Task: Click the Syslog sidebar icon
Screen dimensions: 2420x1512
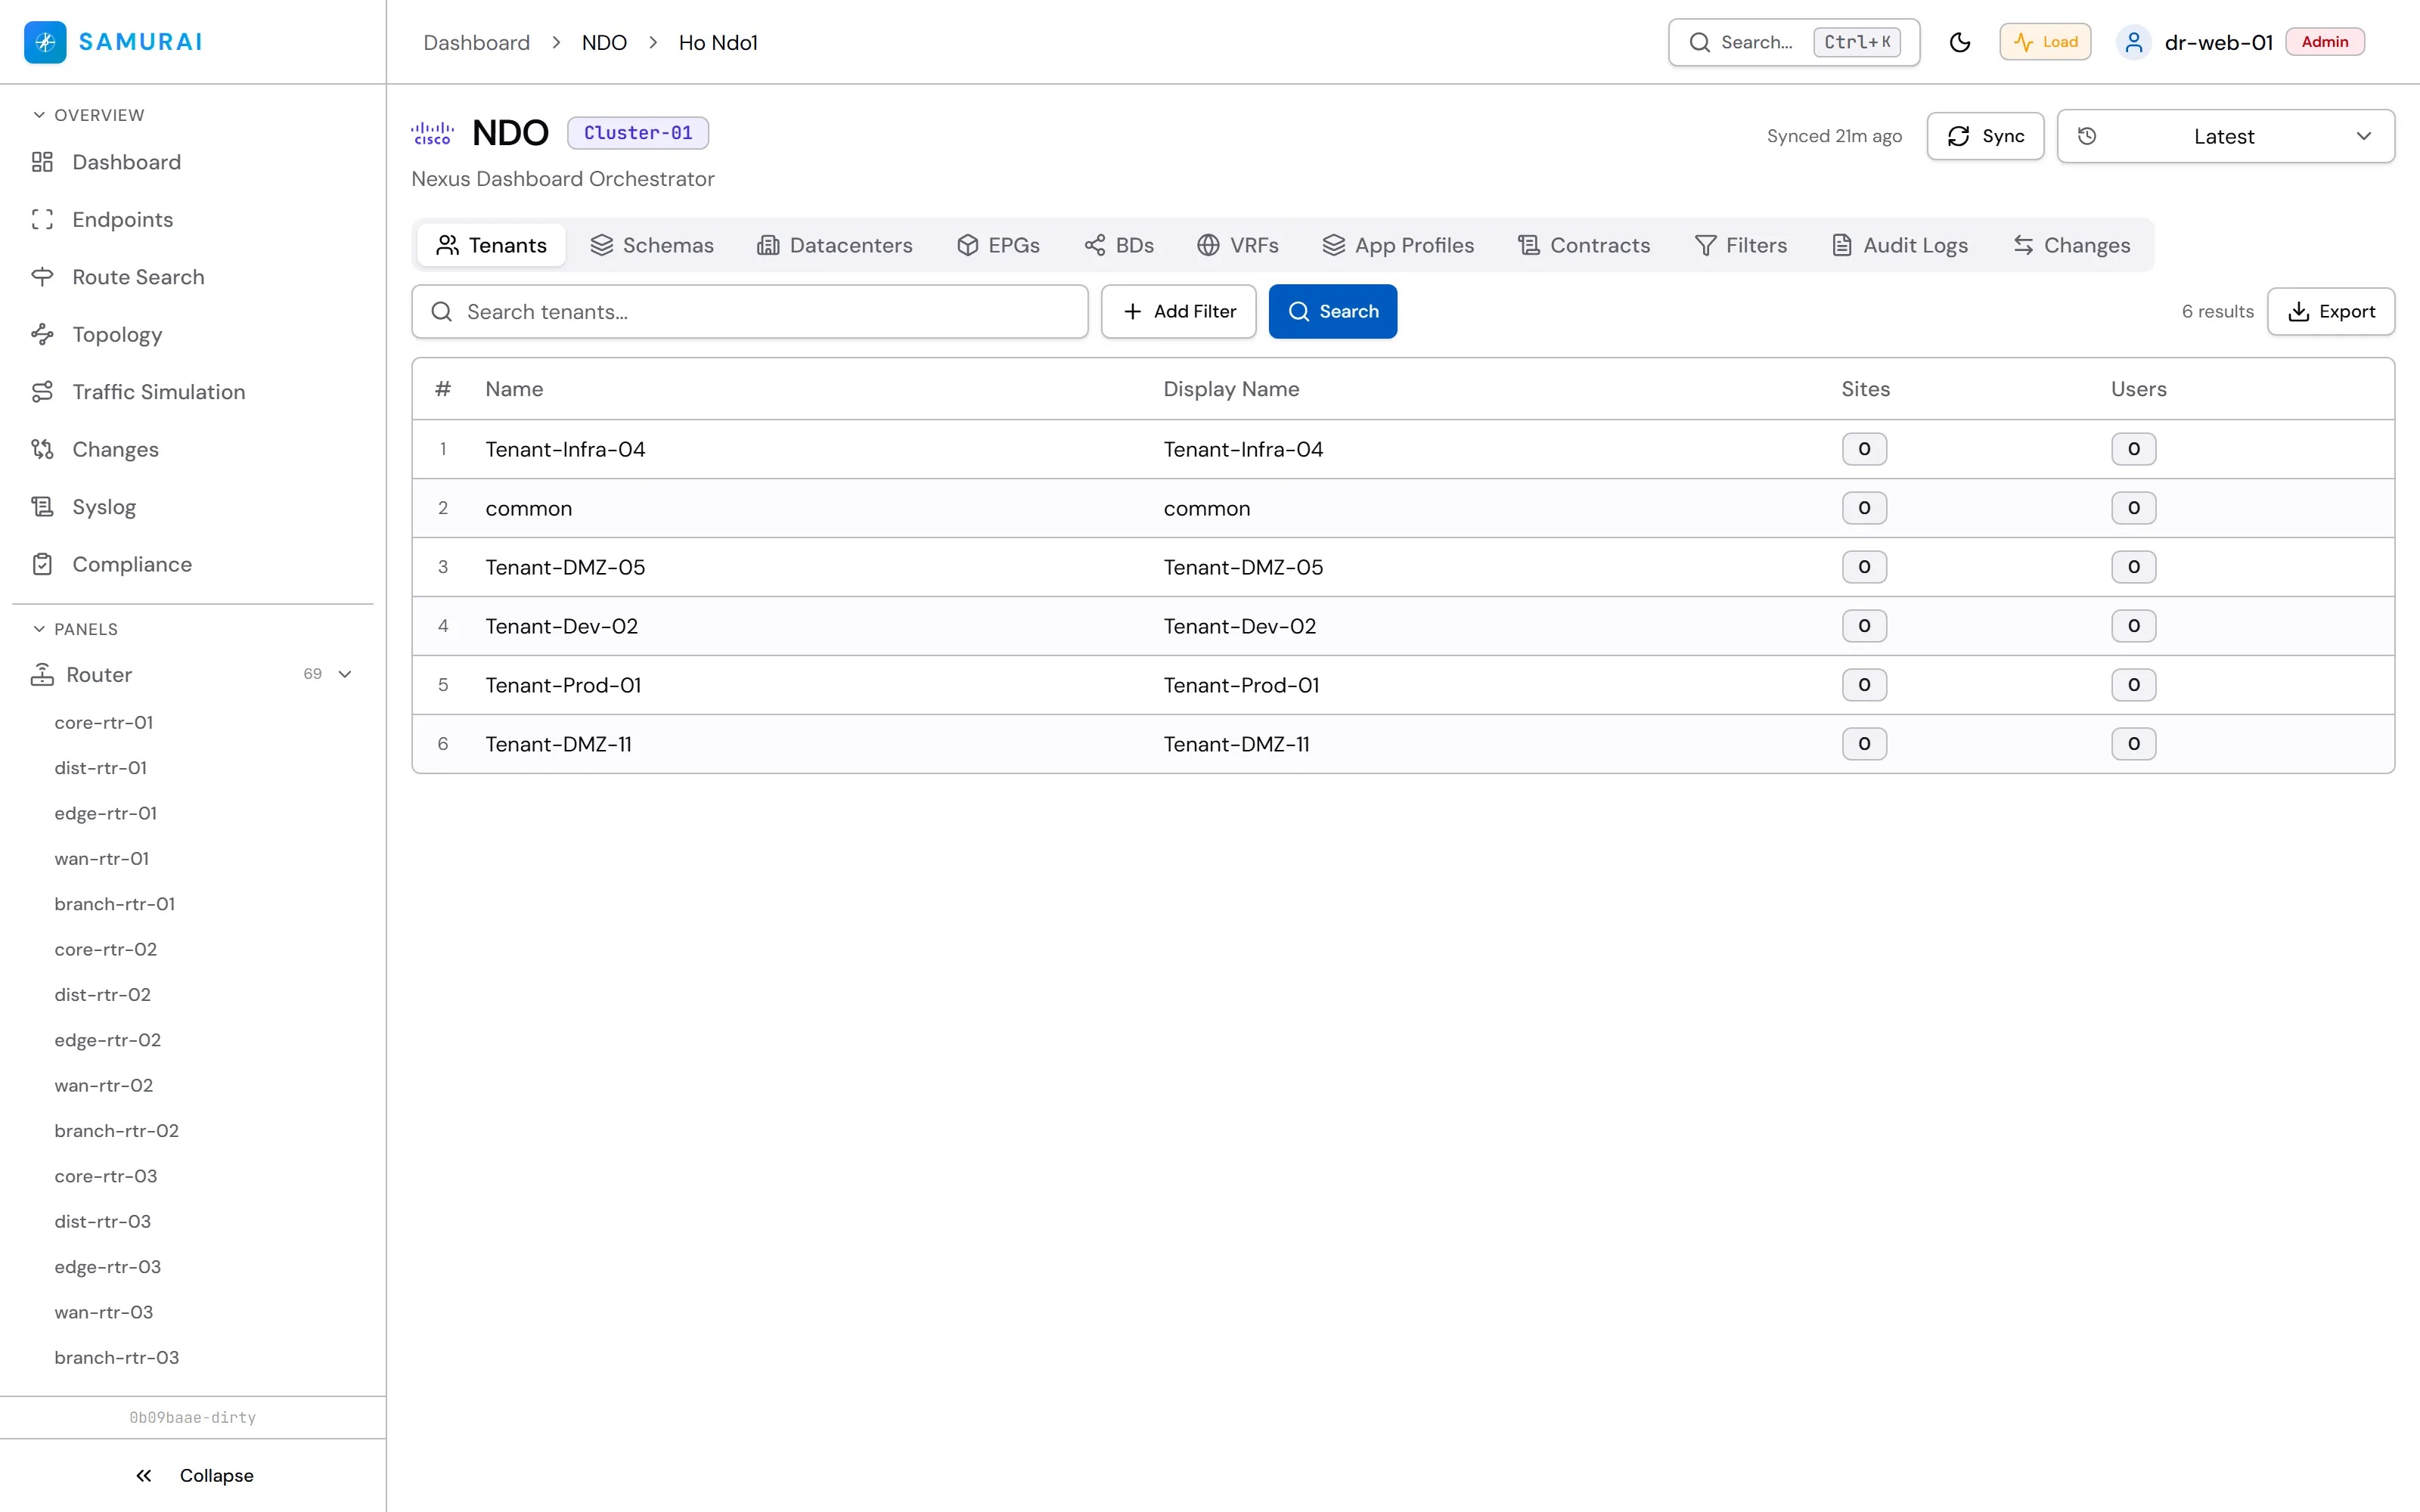Action: [x=42, y=507]
